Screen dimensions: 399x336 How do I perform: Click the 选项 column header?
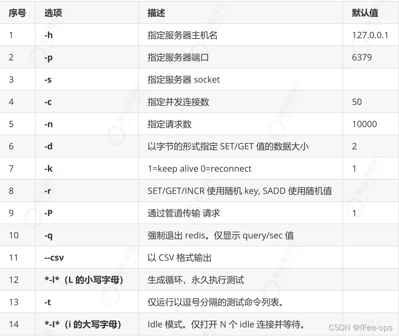(53, 13)
